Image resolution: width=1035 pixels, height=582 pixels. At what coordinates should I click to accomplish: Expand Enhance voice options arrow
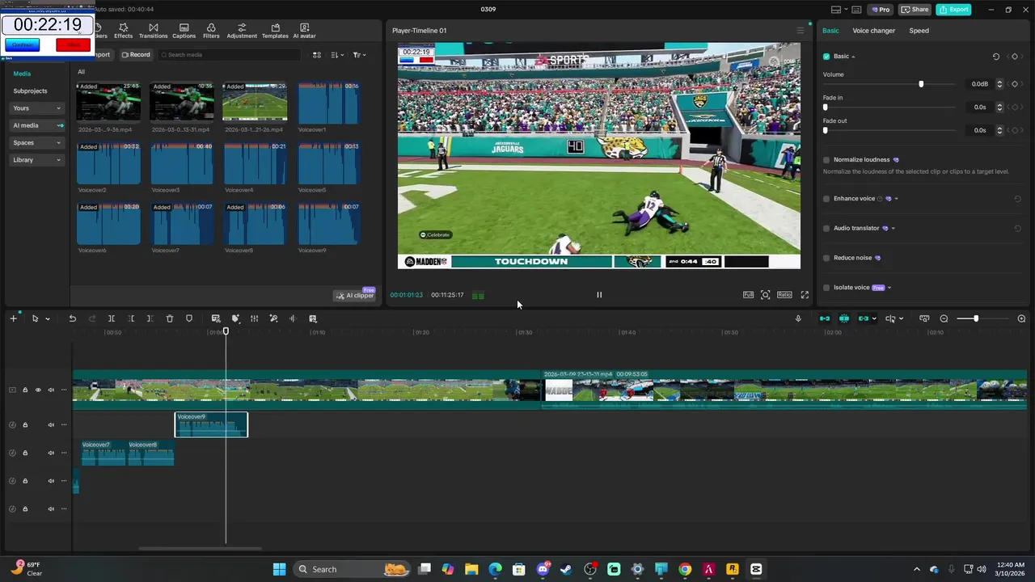click(896, 199)
